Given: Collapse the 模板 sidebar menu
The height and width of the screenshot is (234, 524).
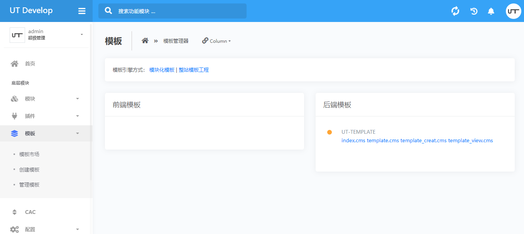Looking at the screenshot, I should click(46, 133).
